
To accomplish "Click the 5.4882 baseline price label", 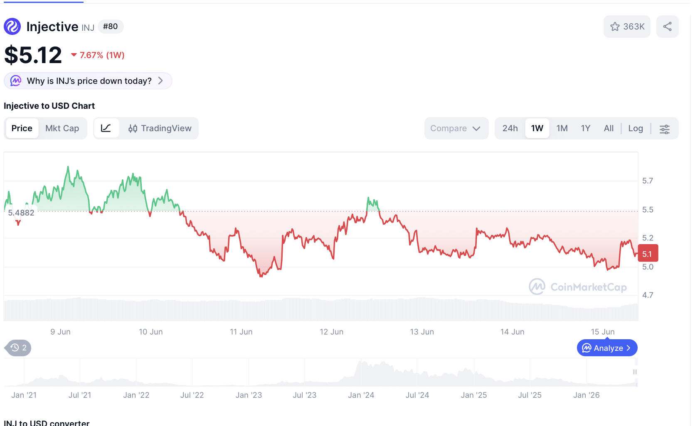I will 21,213.
